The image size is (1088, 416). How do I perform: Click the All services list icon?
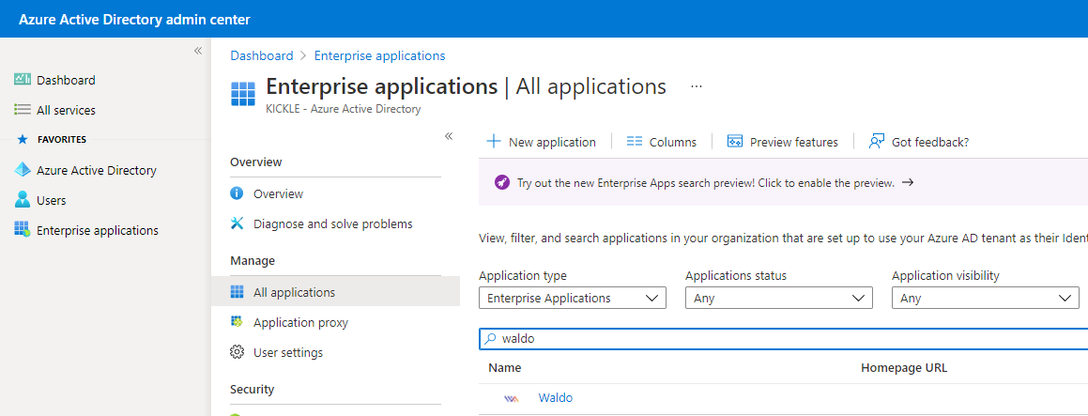pyautogui.click(x=23, y=110)
